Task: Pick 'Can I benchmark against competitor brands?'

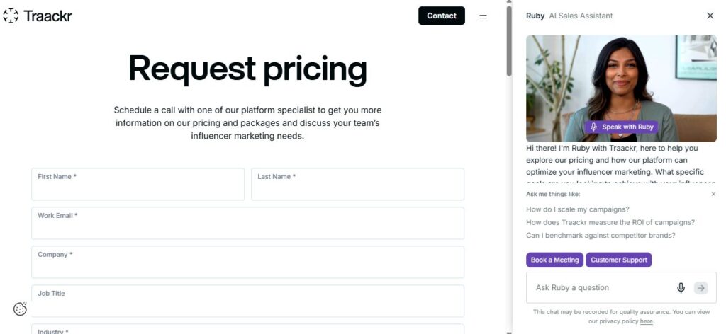Action: point(601,235)
